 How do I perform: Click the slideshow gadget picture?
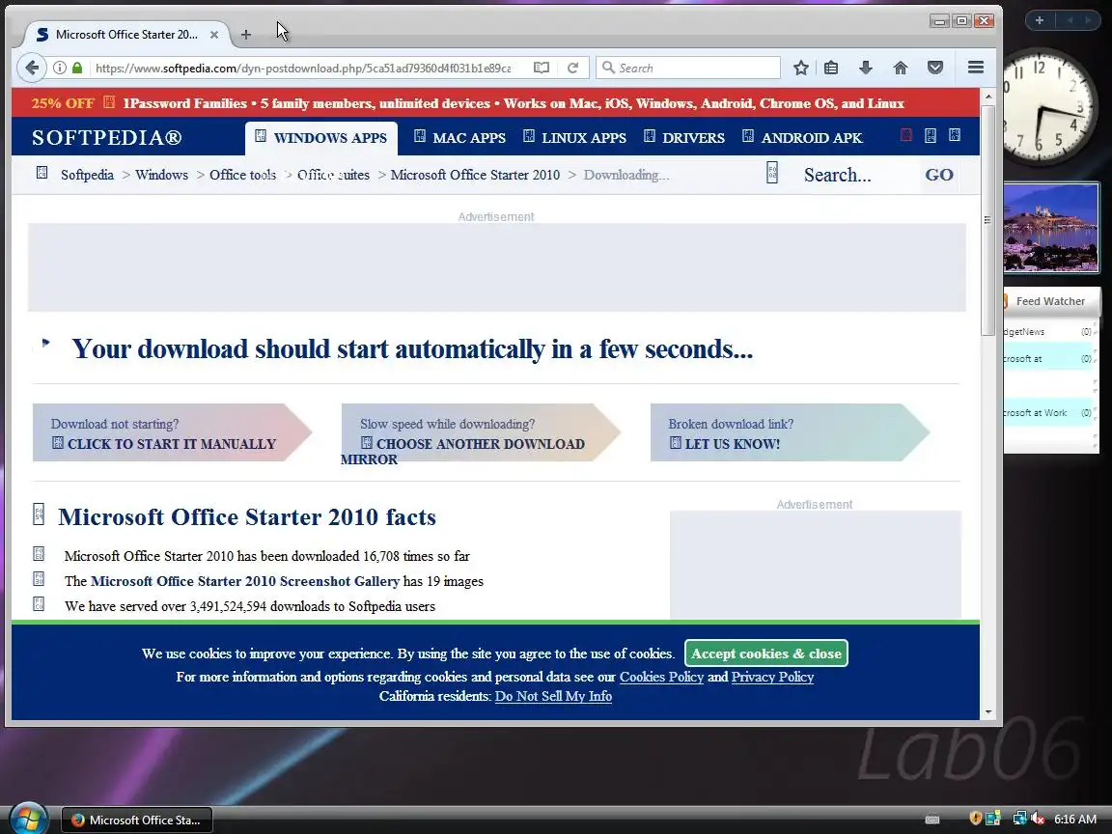pyautogui.click(x=1051, y=228)
